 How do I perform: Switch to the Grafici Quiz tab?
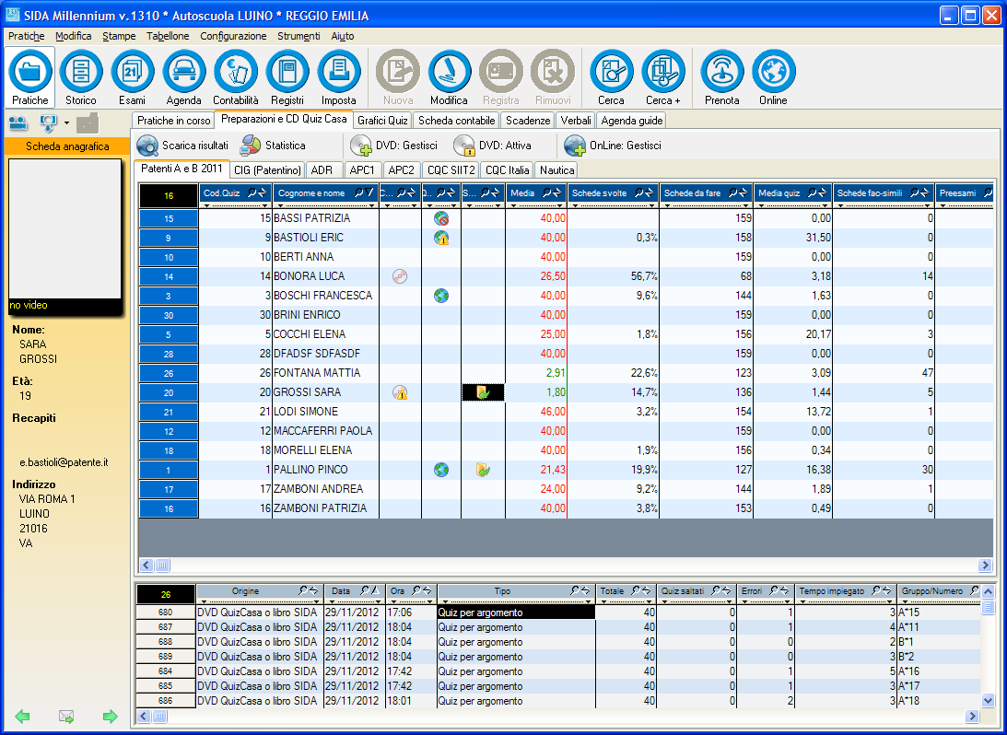(x=382, y=121)
